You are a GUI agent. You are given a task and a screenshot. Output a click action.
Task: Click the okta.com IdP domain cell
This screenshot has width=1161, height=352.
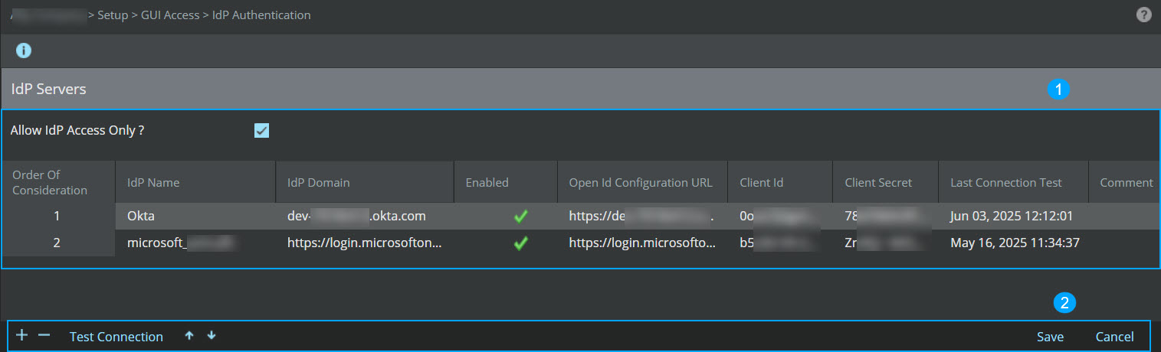365,217
